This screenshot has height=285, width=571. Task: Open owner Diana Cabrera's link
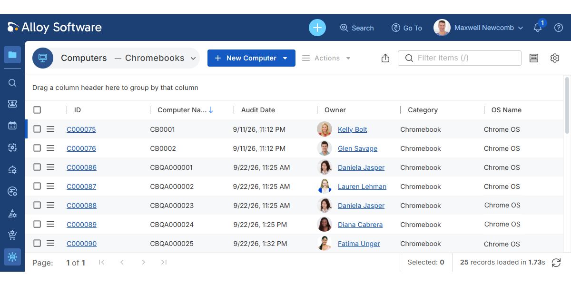[x=360, y=225]
